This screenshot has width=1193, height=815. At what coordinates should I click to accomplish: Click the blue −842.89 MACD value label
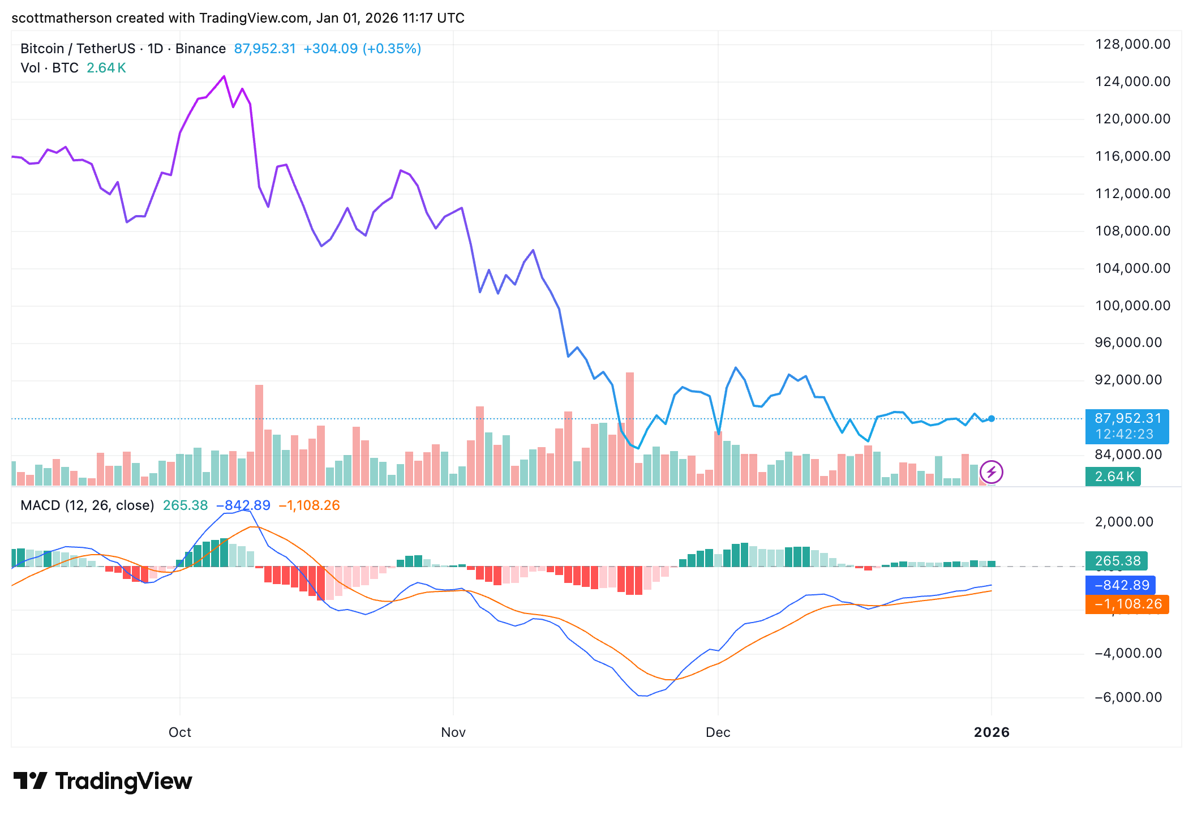[1120, 585]
